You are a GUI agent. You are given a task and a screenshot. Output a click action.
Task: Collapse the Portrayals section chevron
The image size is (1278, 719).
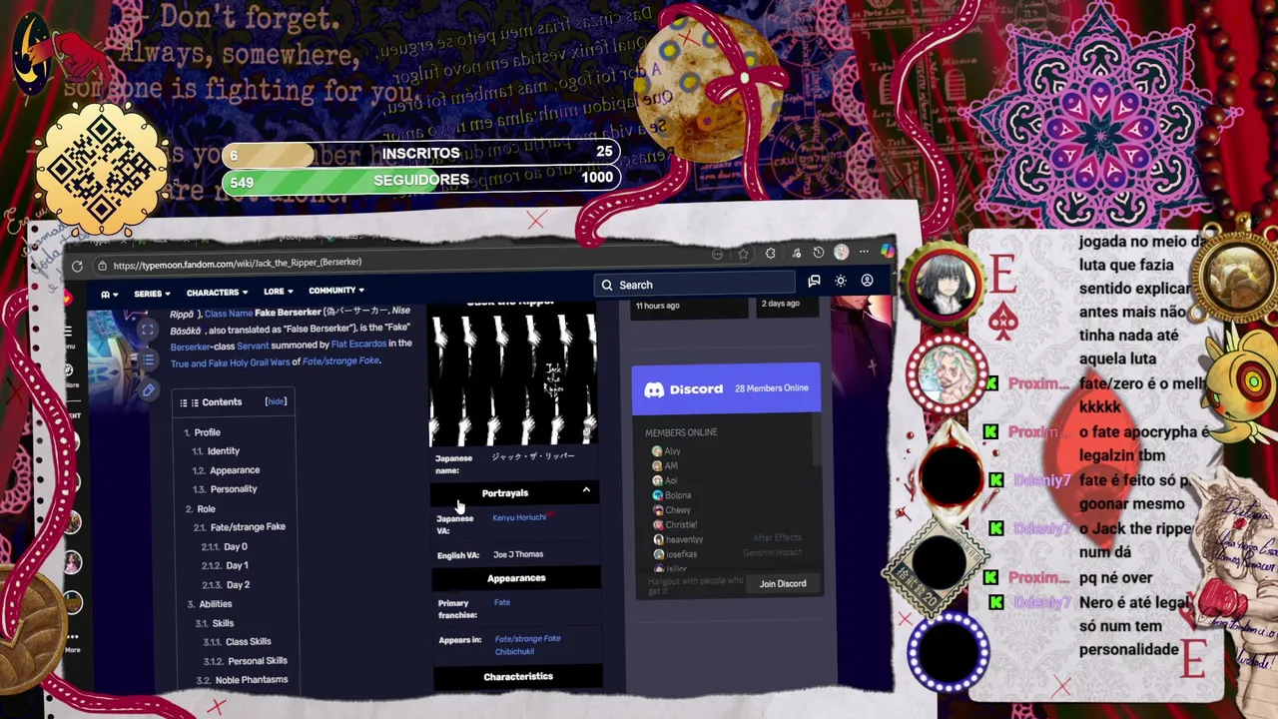coord(586,490)
